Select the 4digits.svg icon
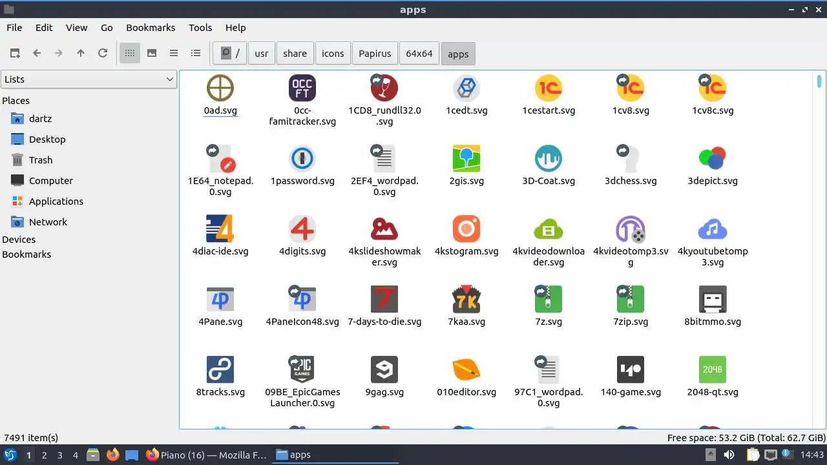Viewport: 827px width, 465px height. click(x=302, y=229)
